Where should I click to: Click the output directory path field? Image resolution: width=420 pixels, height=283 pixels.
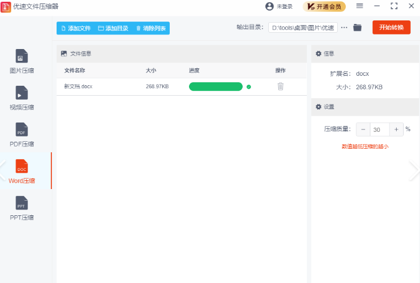[x=303, y=27]
